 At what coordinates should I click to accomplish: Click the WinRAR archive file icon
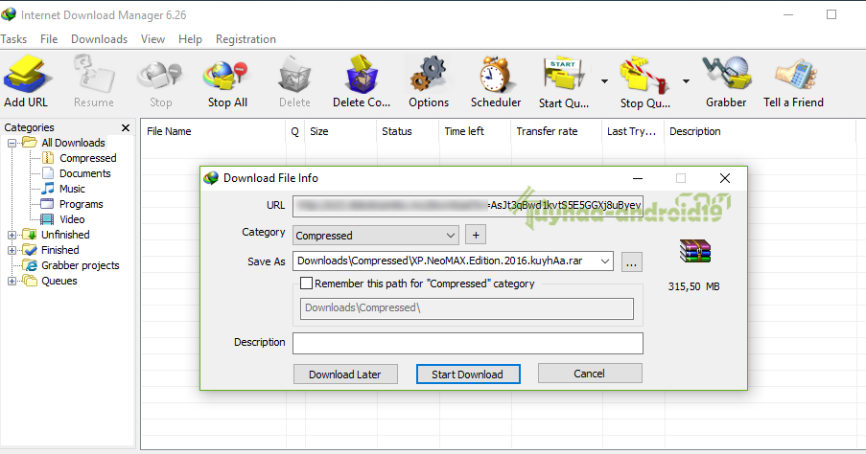(694, 252)
